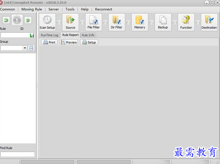Open the Server menu
Screen dimensions: 220x164
click(x=54, y=9)
